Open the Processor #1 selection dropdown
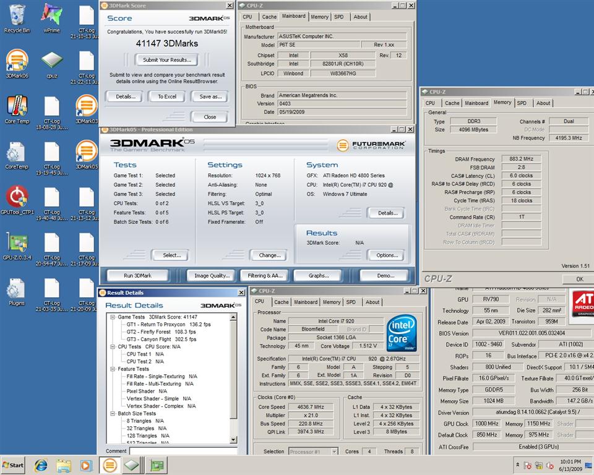The width and height of the screenshot is (594, 475). click(x=313, y=451)
